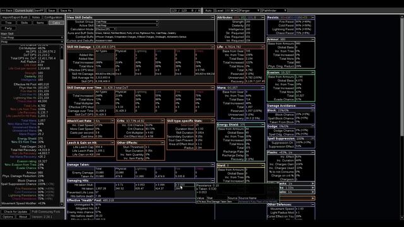Screen dimensions: 404x227
Task: Open the Notes tab
Action: tap(36, 17)
